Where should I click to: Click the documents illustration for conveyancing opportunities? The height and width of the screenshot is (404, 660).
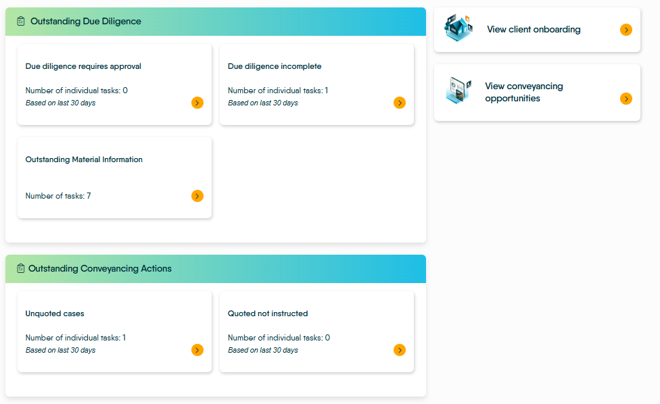point(458,91)
